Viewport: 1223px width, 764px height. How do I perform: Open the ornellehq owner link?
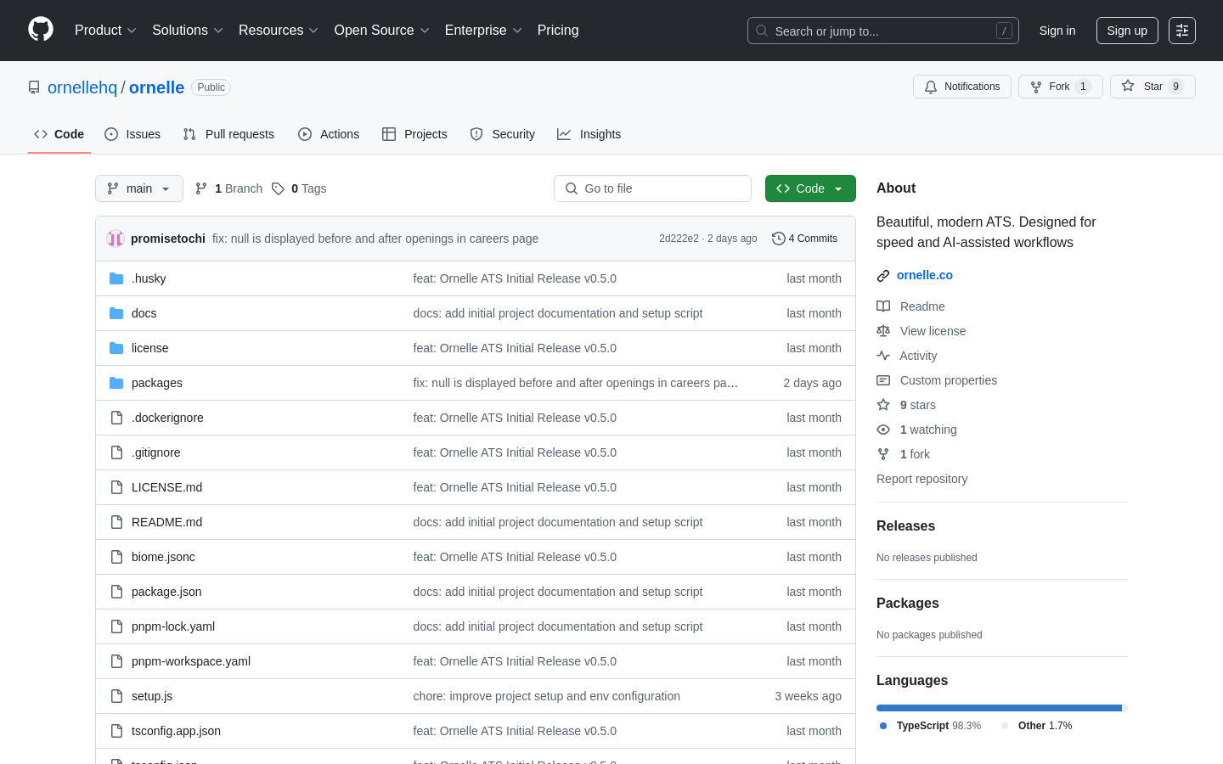tap(82, 87)
